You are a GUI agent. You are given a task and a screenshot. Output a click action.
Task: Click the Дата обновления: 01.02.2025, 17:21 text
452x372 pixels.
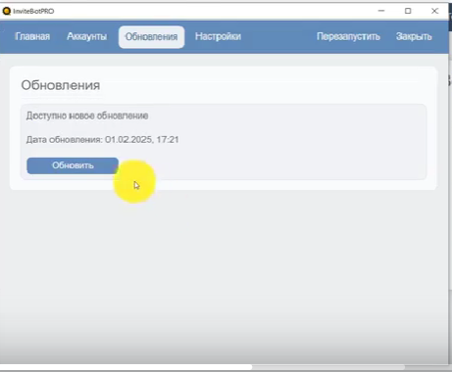102,140
